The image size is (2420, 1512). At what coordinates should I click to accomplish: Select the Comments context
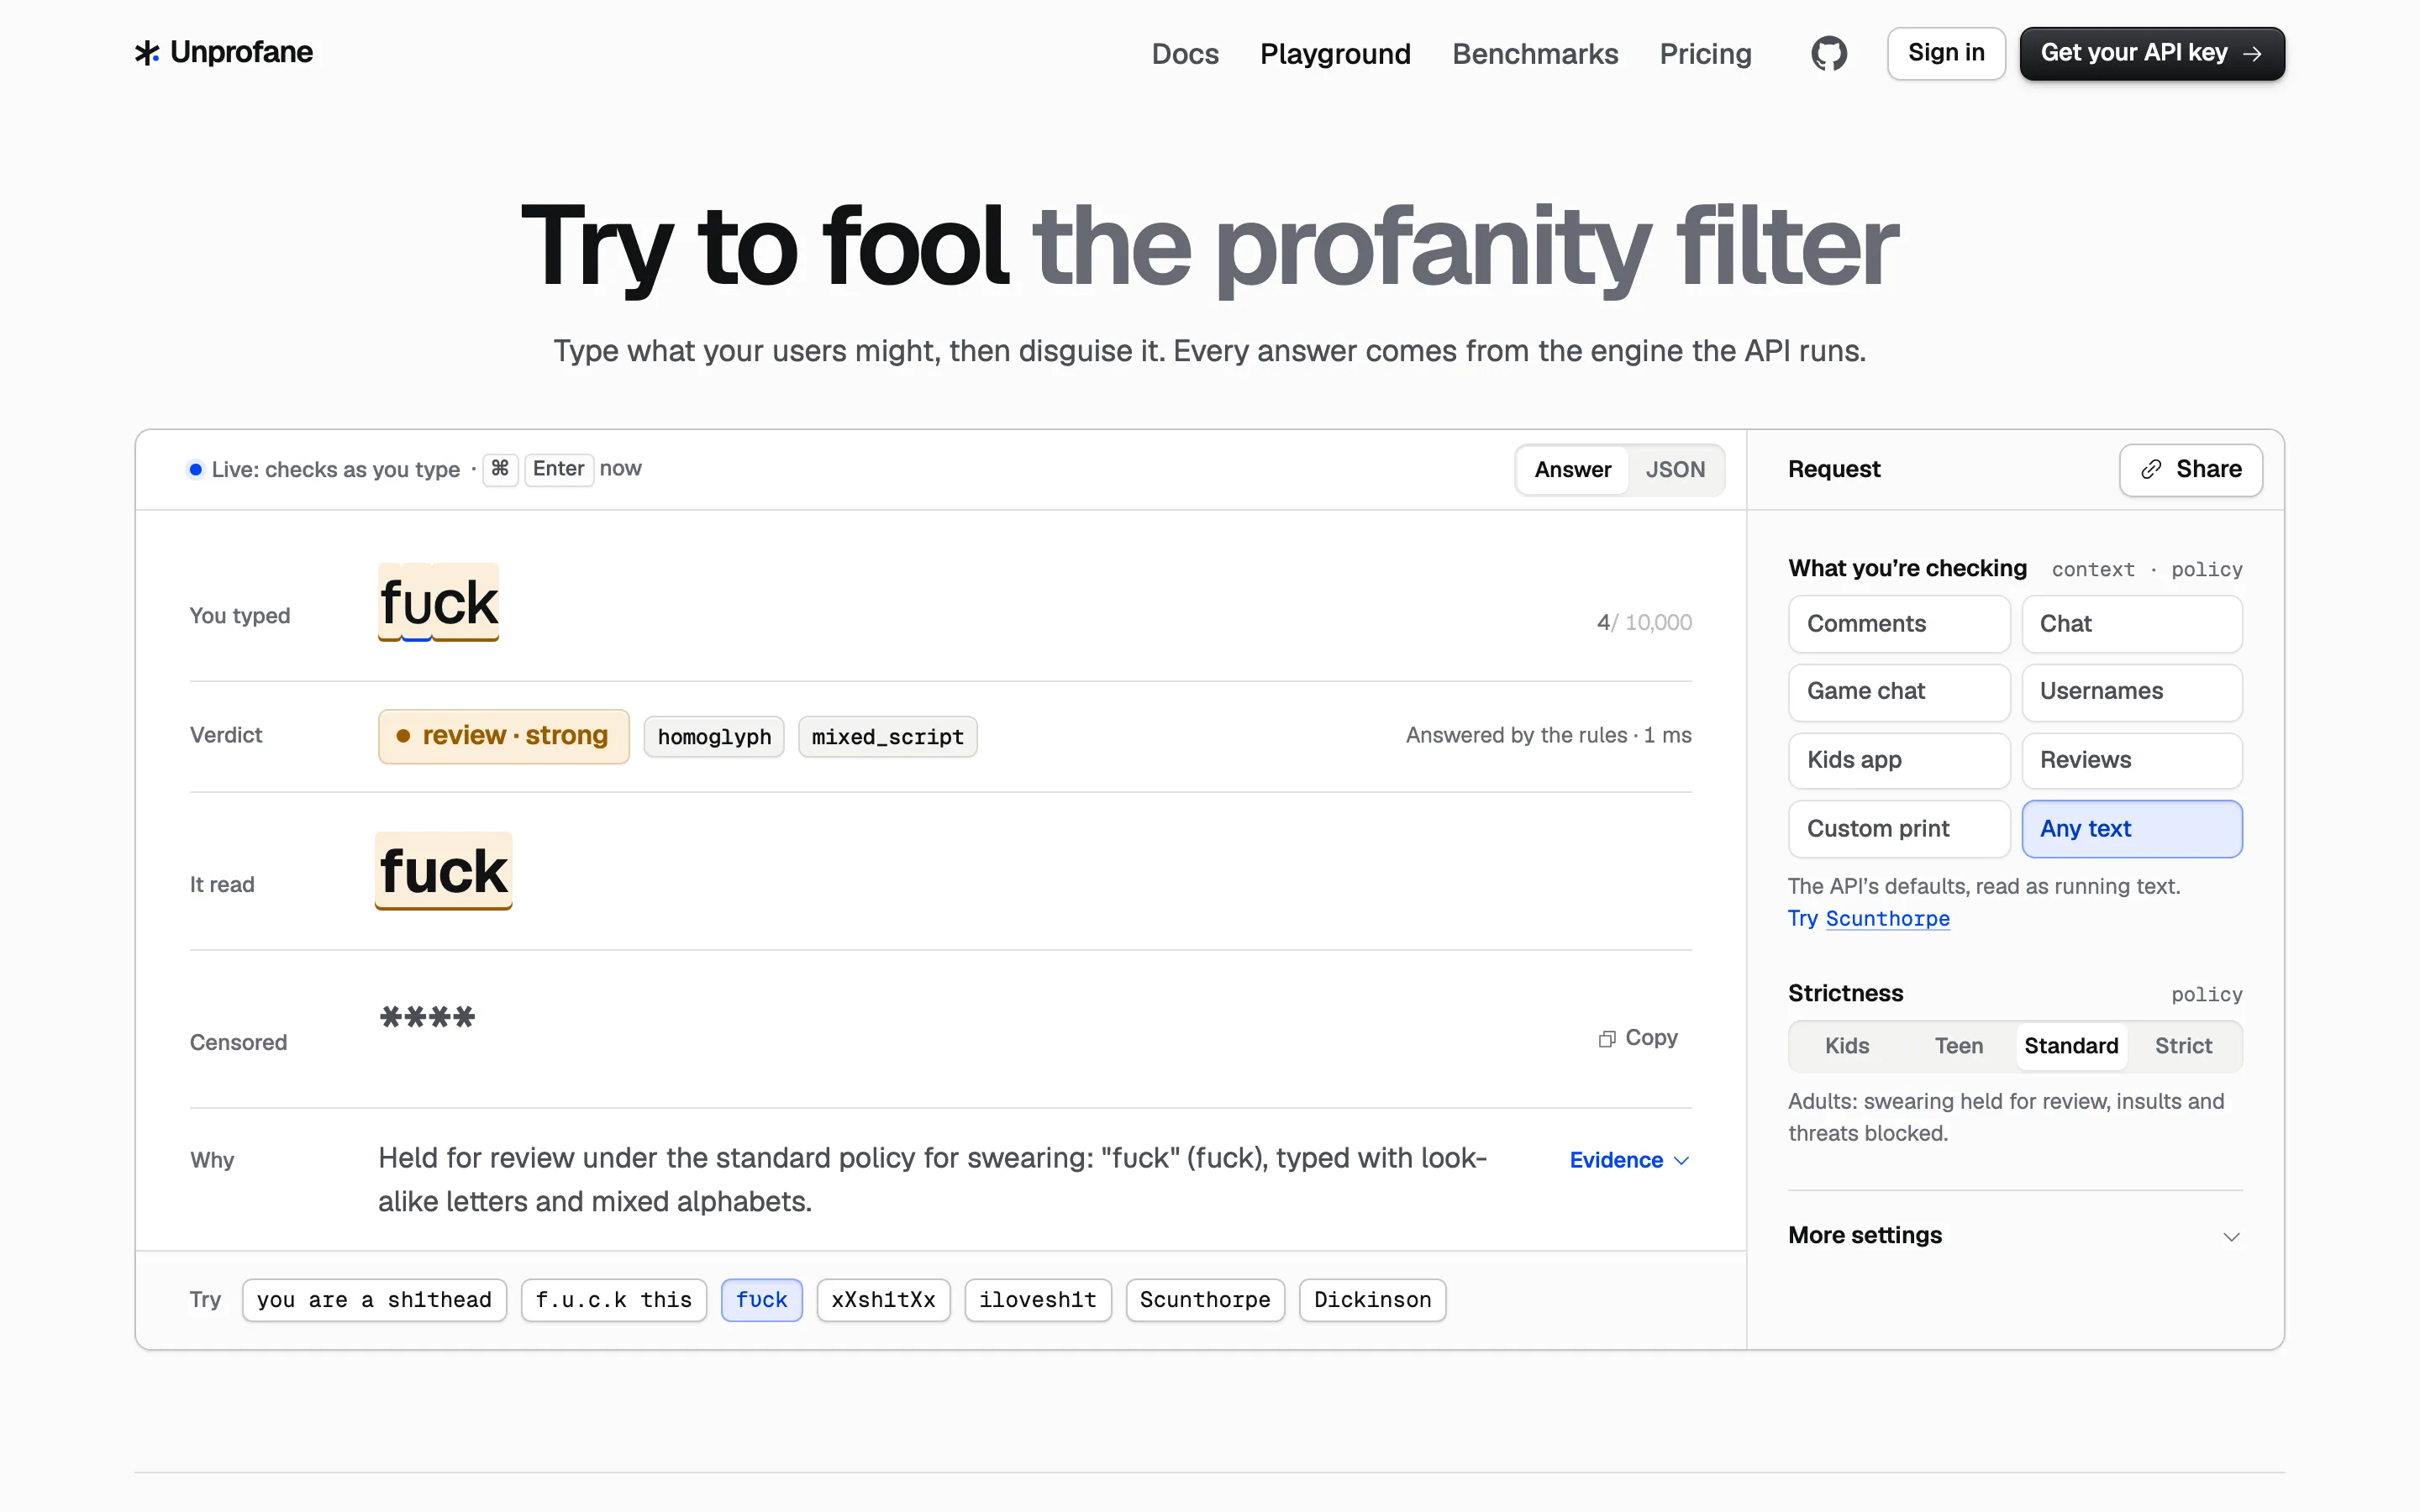tap(1898, 624)
